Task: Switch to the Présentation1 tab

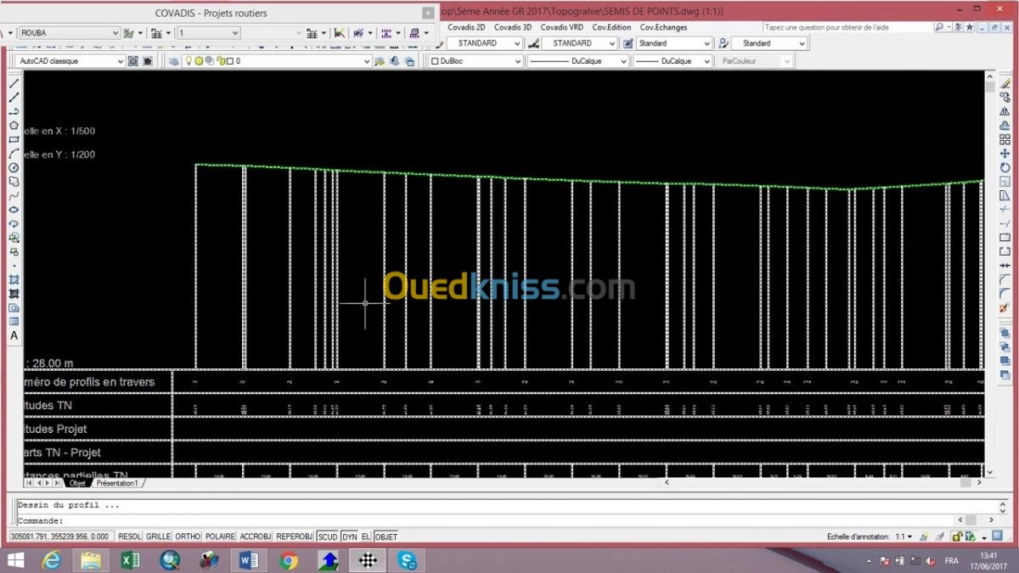Action: pyautogui.click(x=117, y=483)
